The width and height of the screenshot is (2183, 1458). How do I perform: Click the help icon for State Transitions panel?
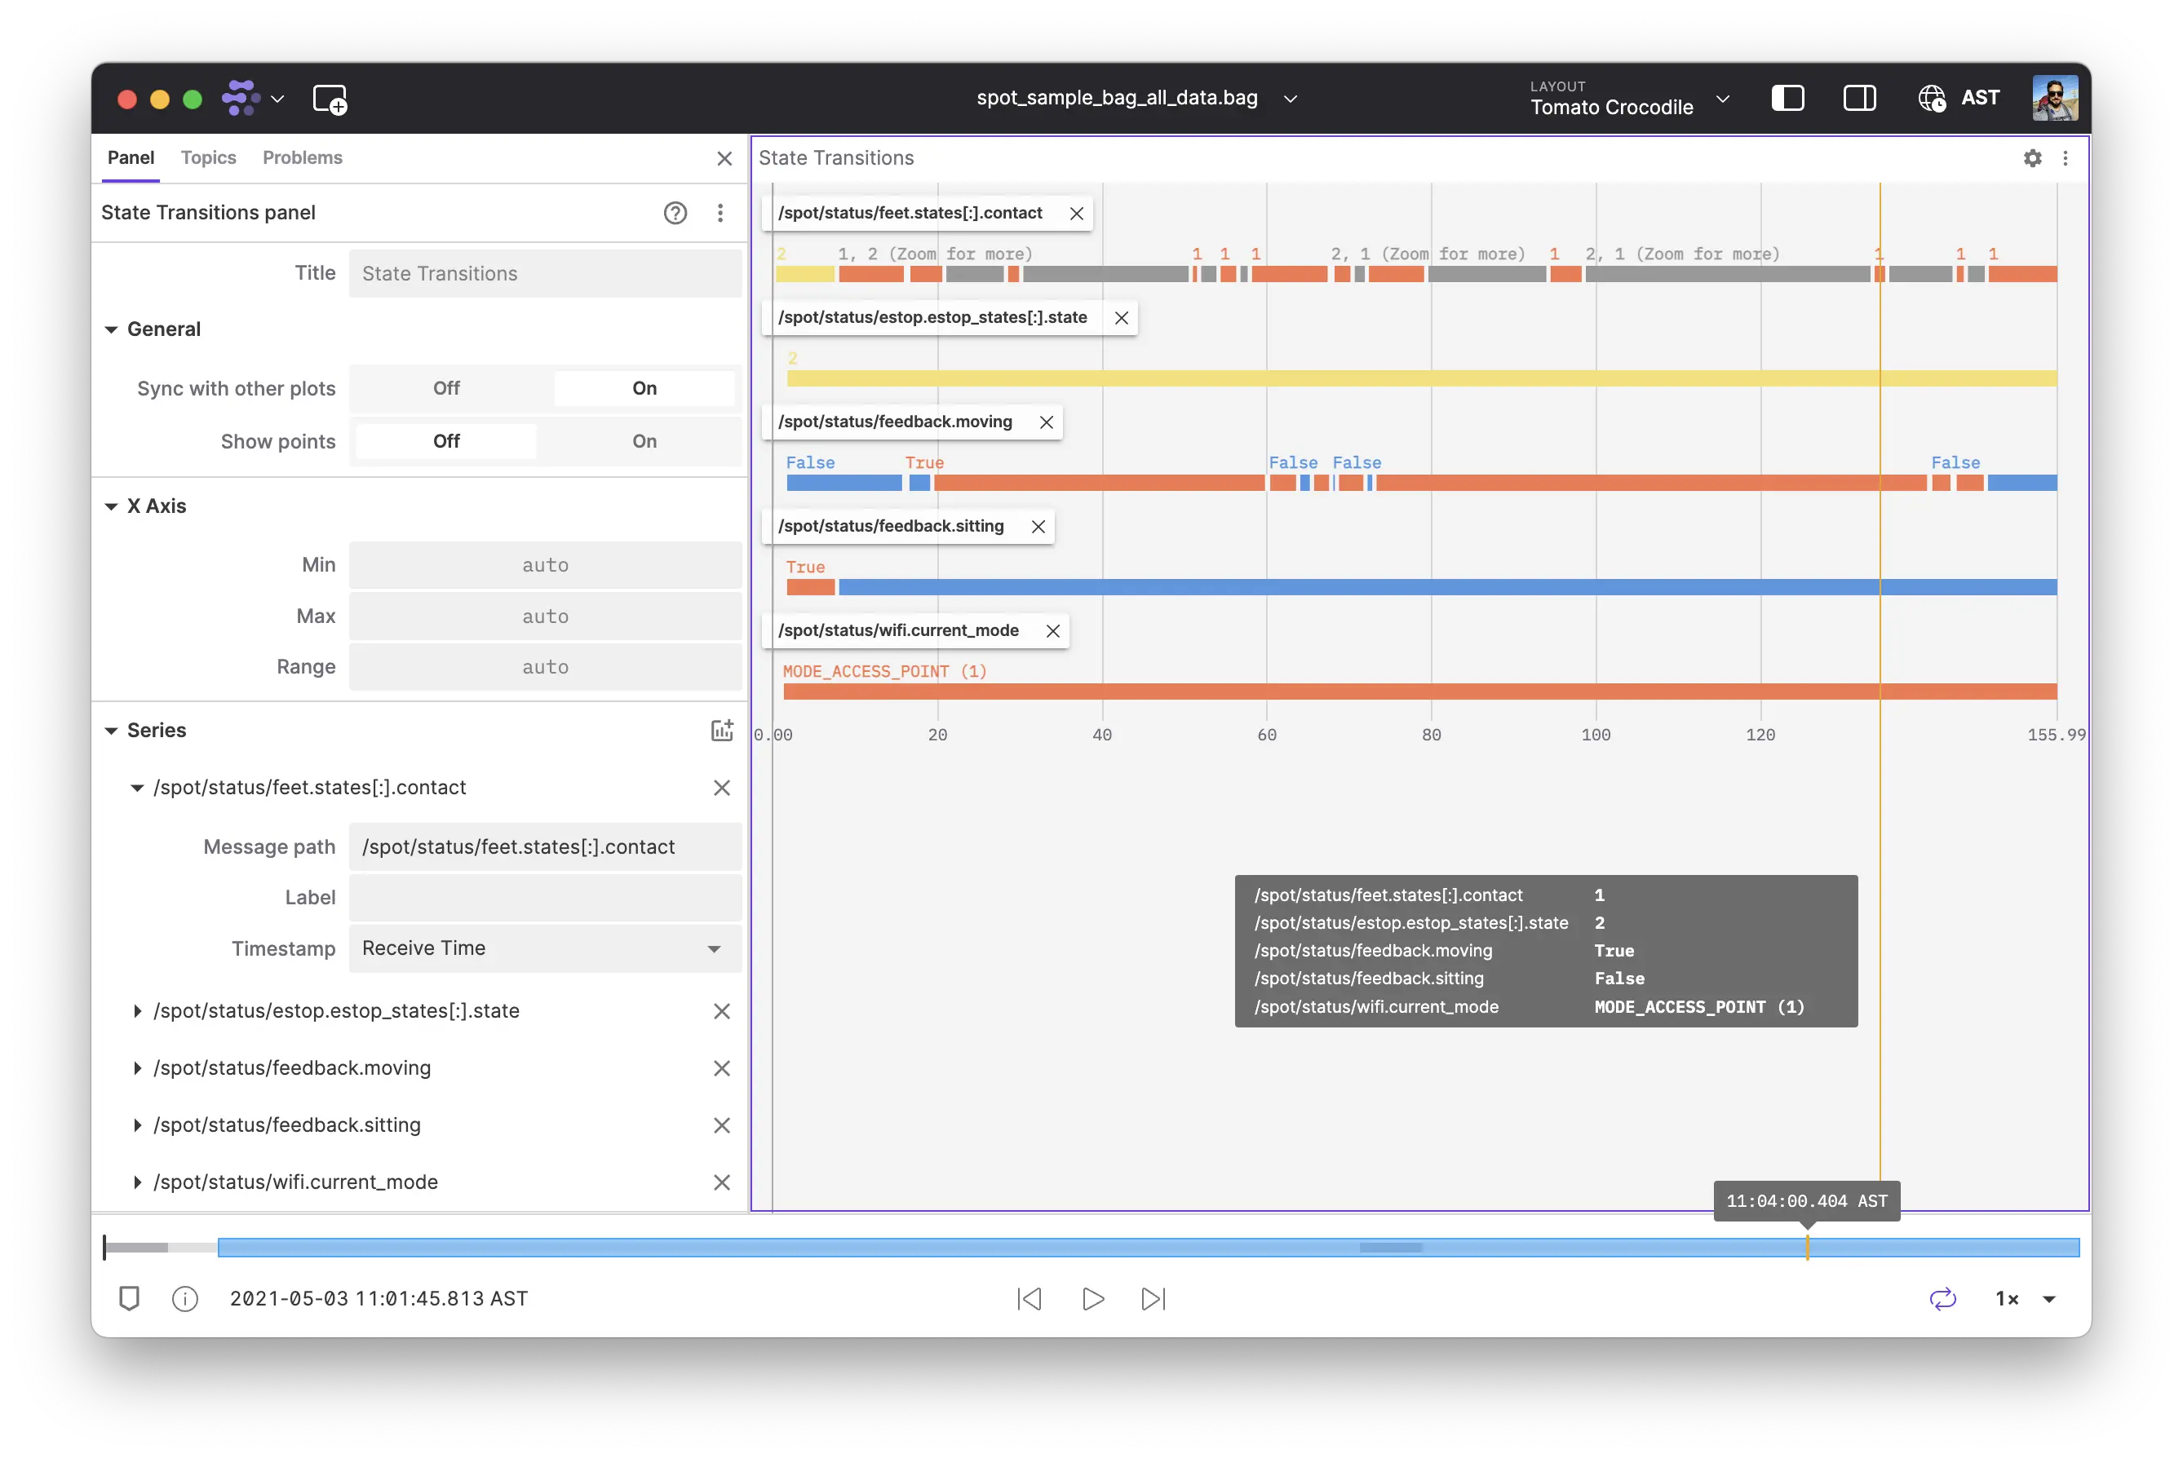click(675, 213)
